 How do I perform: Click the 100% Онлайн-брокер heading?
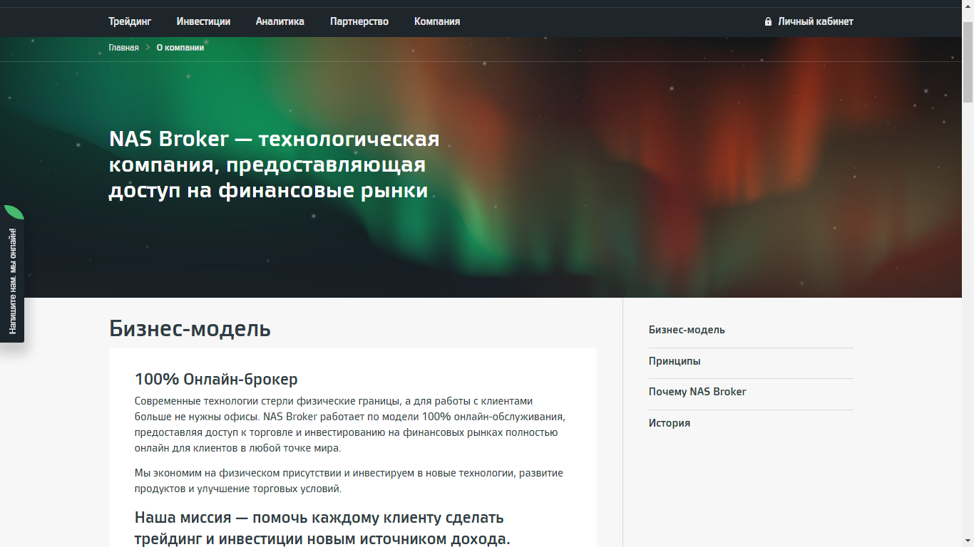pyautogui.click(x=216, y=379)
